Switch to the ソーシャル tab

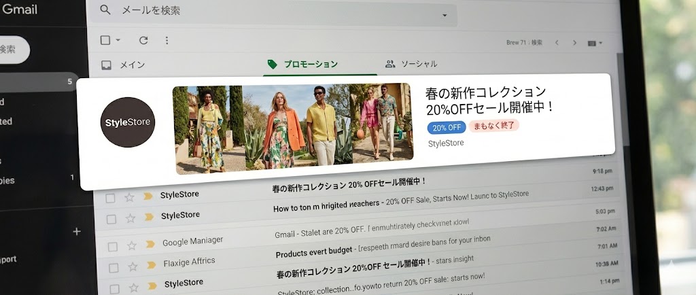[419, 64]
